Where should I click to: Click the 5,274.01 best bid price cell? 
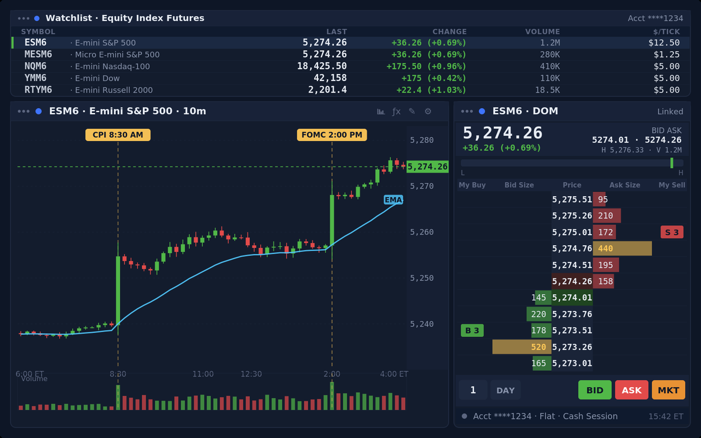[x=572, y=298]
